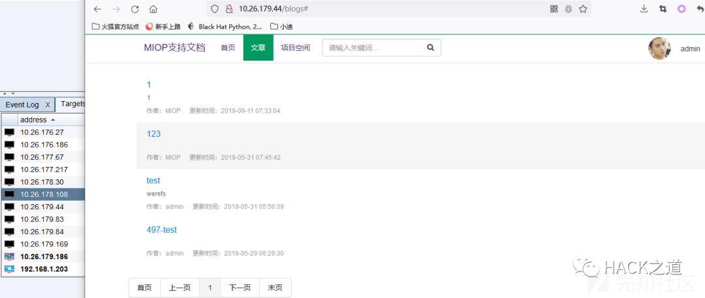The width and height of the screenshot is (705, 298).
Task: Open the 497-test article link
Action: point(161,230)
